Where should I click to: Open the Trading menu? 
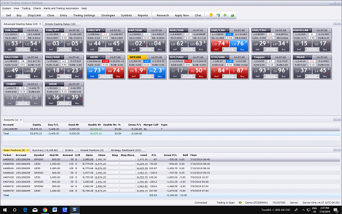point(26,8)
